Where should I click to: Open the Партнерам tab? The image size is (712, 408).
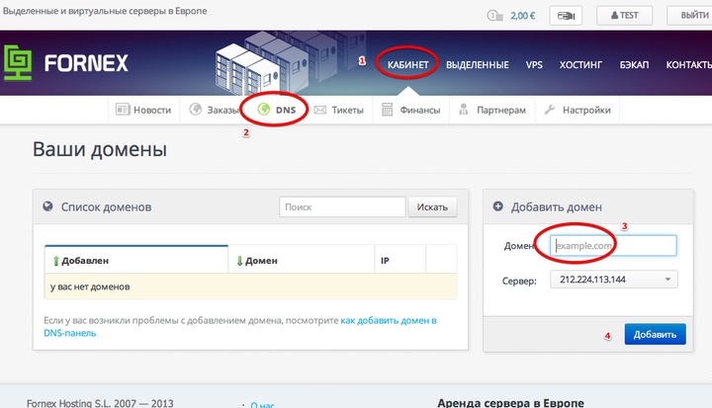[x=492, y=110]
